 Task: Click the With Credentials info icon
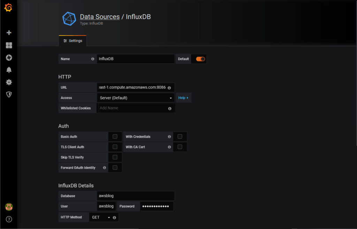pyautogui.click(x=169, y=137)
